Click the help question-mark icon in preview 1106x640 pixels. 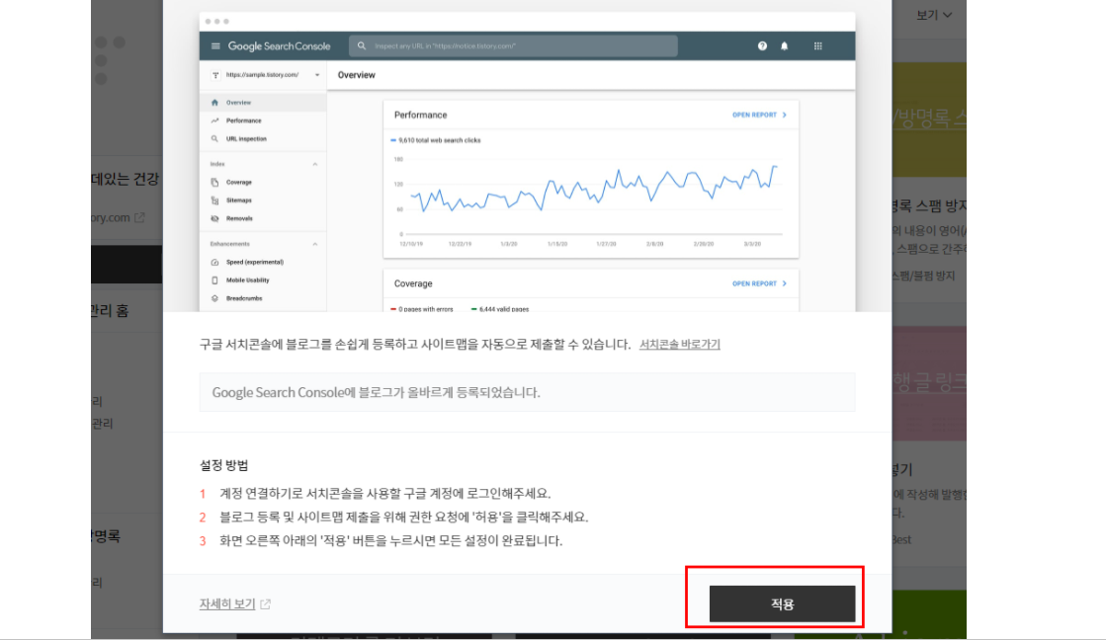pos(762,45)
